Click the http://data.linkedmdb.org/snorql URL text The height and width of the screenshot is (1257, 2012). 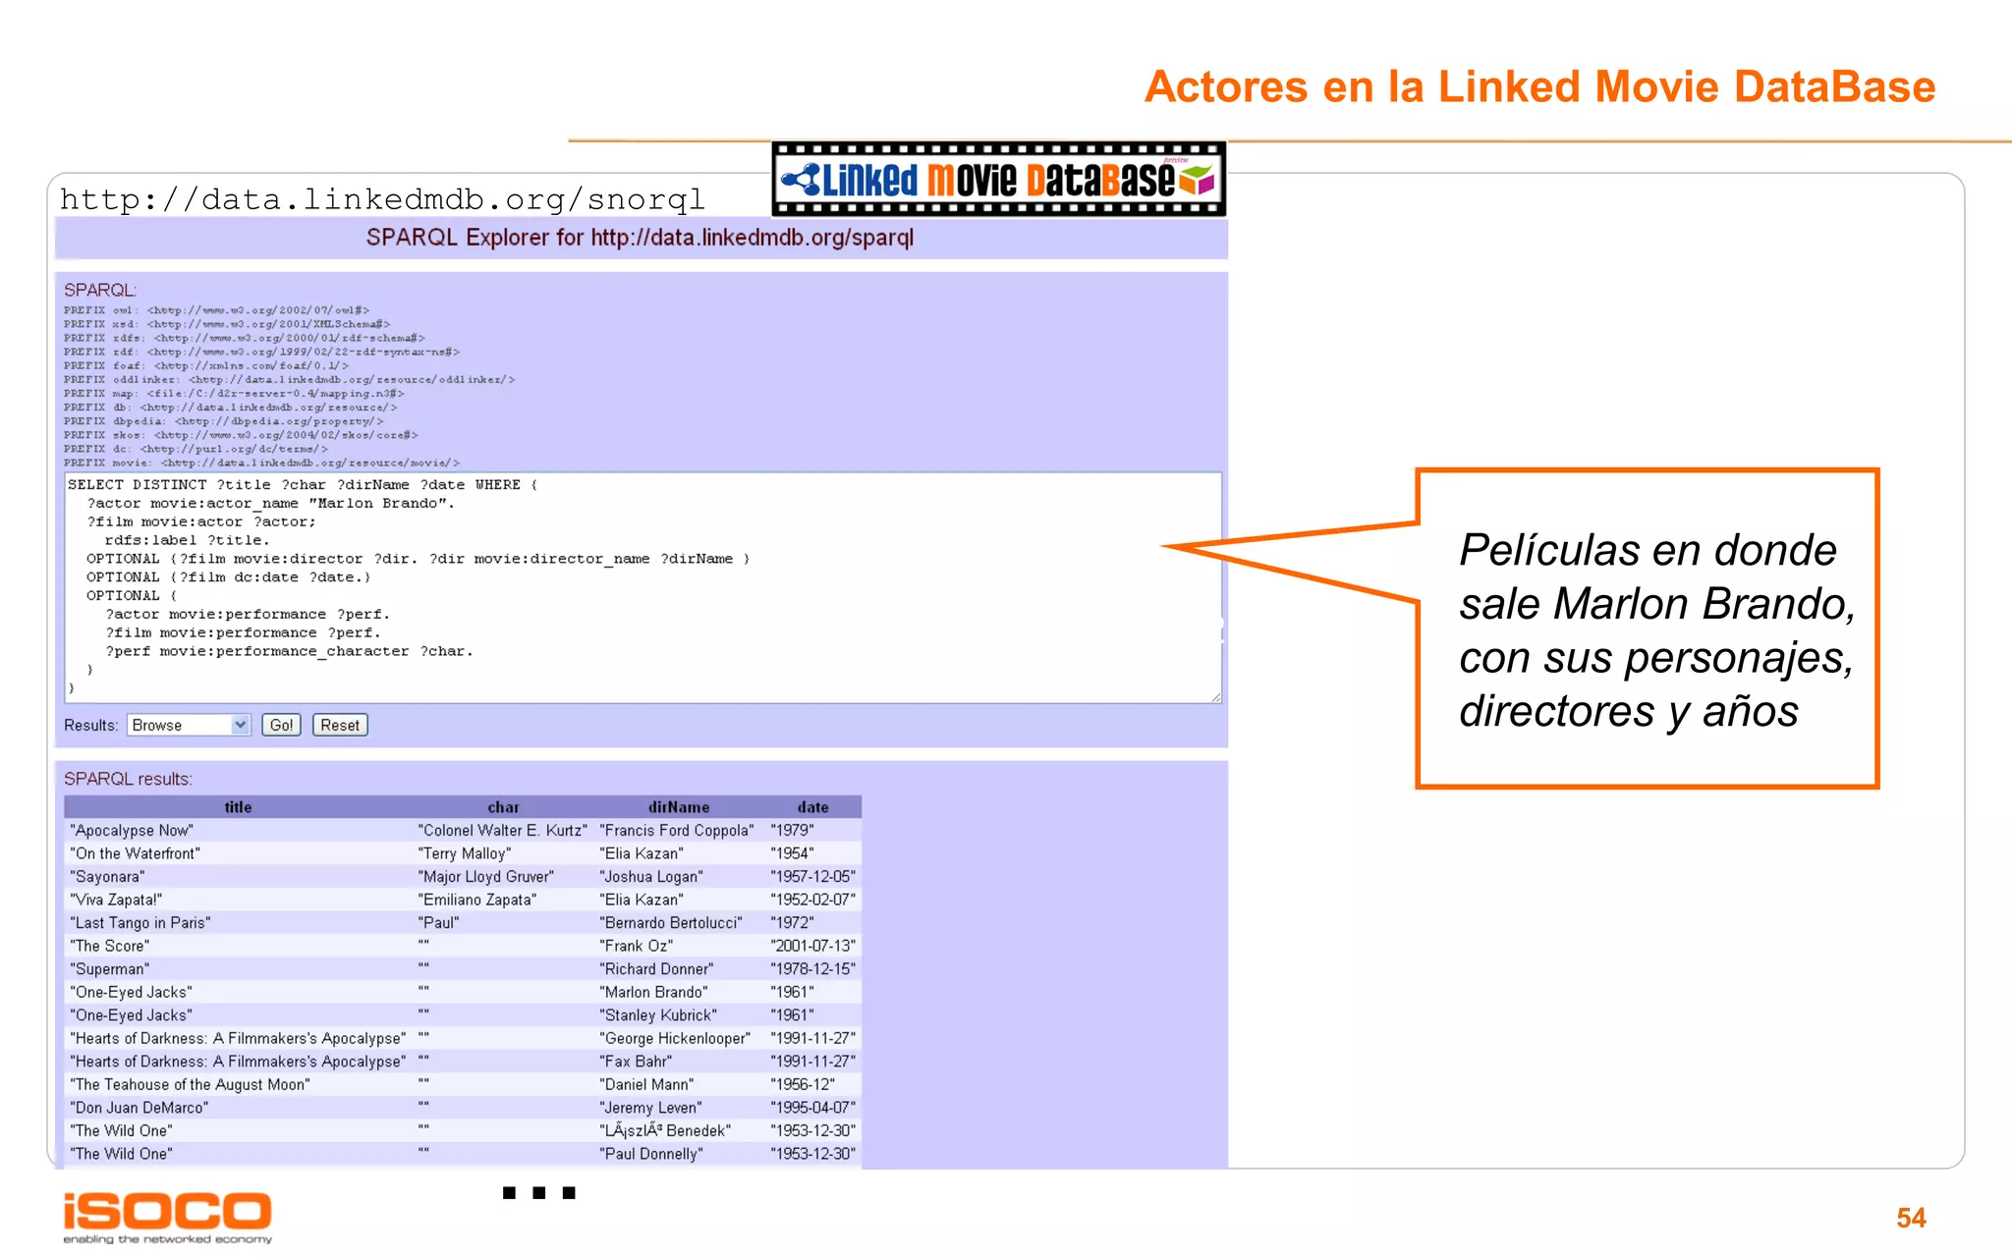point(382,199)
